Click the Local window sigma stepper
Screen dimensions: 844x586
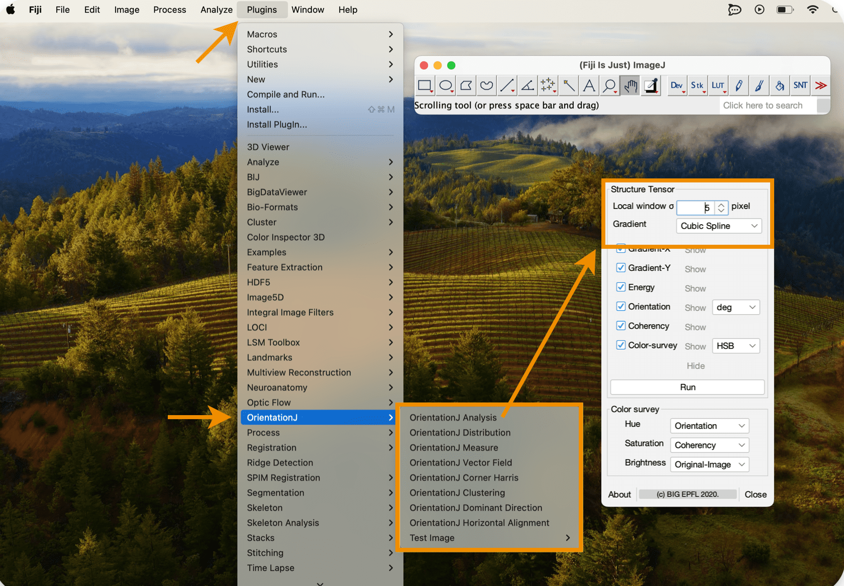(721, 207)
